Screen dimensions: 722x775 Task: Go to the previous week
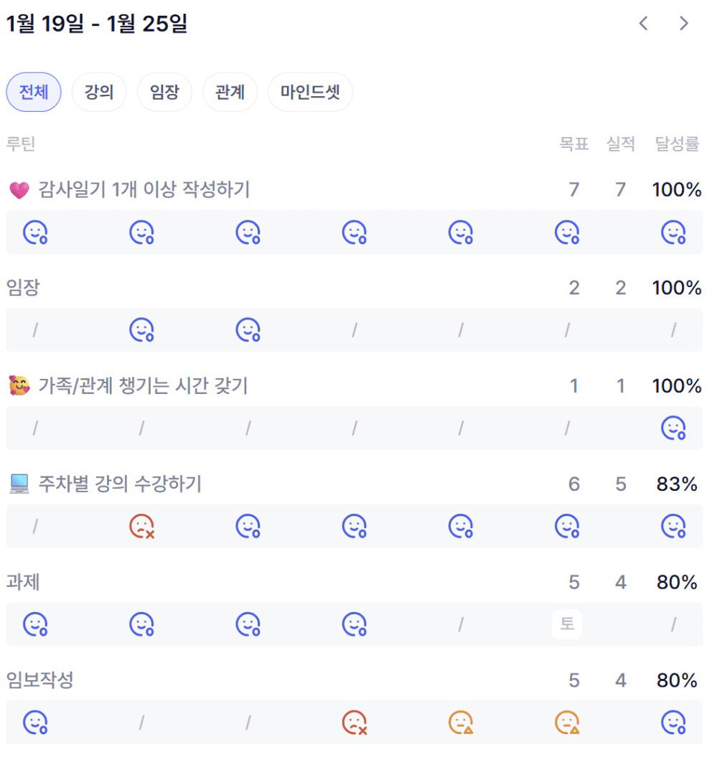[643, 24]
